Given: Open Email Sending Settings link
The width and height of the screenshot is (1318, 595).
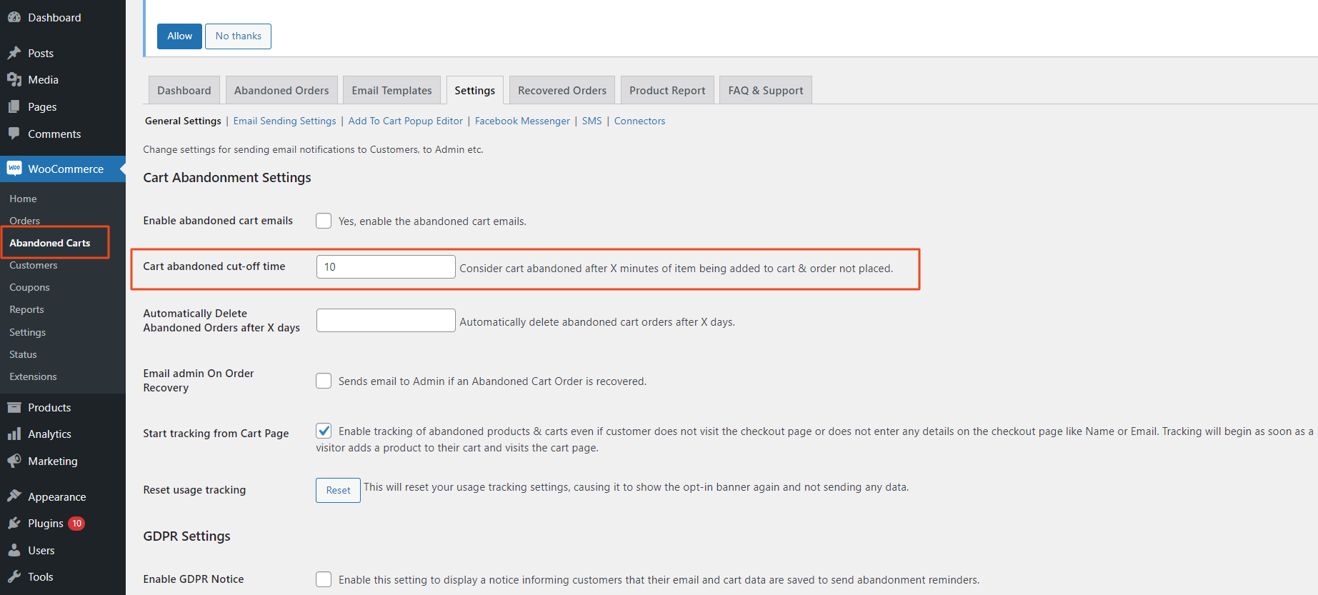Looking at the screenshot, I should (x=284, y=121).
